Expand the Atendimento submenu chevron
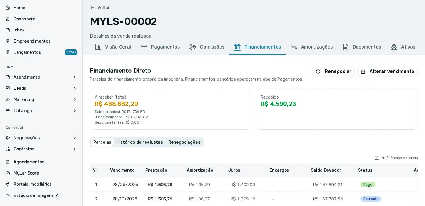 (x=75, y=77)
